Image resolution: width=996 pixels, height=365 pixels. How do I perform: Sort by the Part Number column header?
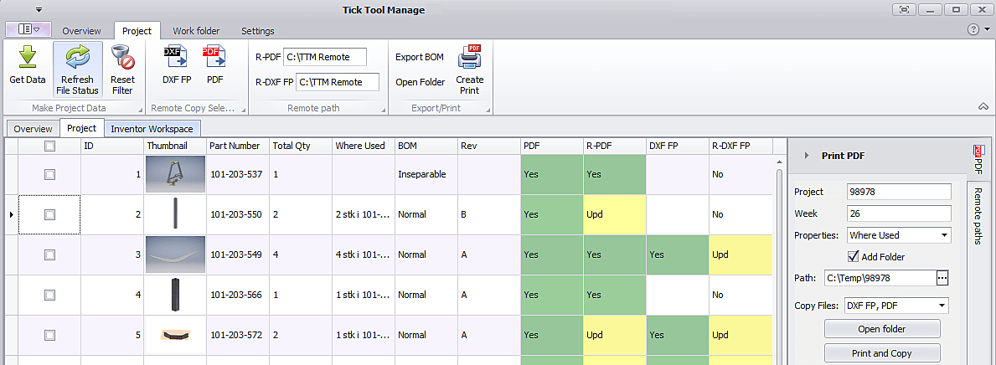coord(238,146)
